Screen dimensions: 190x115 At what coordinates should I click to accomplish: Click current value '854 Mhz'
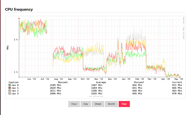click(x=177, y=91)
